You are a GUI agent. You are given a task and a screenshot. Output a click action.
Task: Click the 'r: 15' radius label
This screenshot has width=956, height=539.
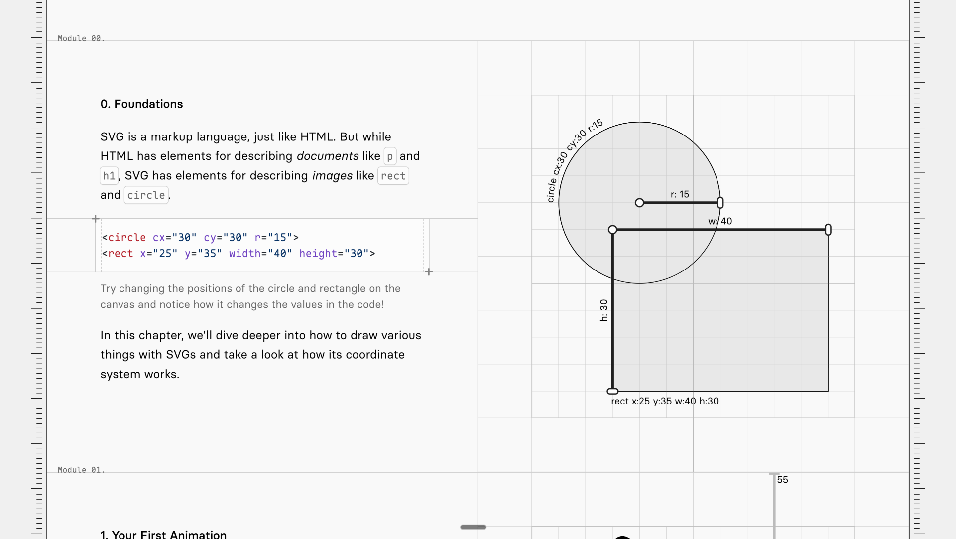coord(680,194)
